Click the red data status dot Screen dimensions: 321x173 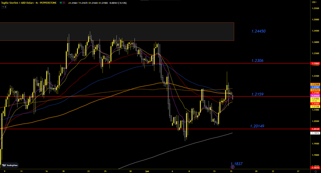point(64,3)
